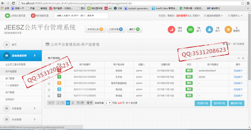Viewport: 251px width, 130px height.
Task: Click the row number 3 orange badge
Action: point(59,83)
